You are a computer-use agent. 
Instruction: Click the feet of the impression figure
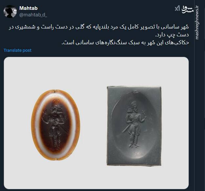(133, 145)
